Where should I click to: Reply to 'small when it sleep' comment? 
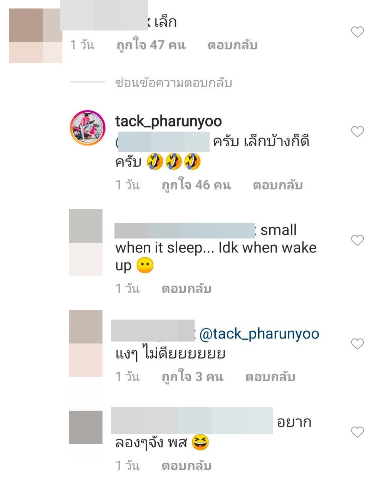(186, 289)
